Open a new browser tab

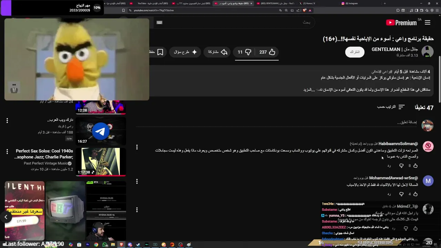point(385,3)
